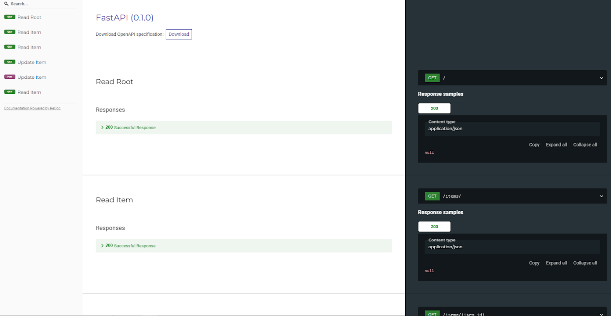This screenshot has width=611, height=316.
Task: Copy the GET / response sample
Action: point(534,145)
